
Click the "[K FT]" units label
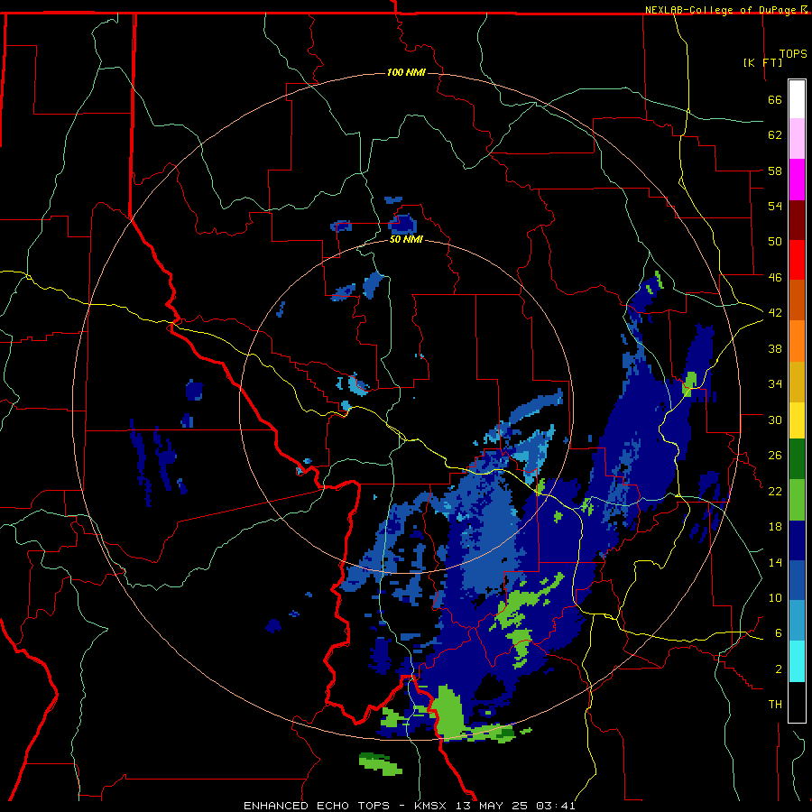point(762,62)
